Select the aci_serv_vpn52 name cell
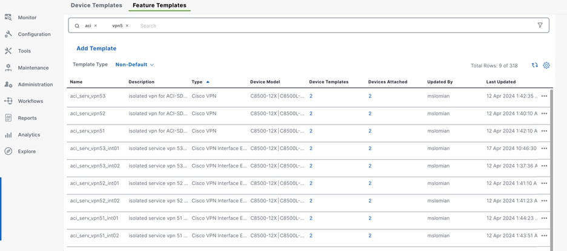Screen dimensions: 567x251 pos(87,113)
